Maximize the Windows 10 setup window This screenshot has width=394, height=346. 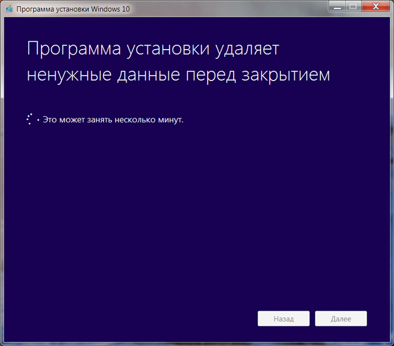[353, 6]
